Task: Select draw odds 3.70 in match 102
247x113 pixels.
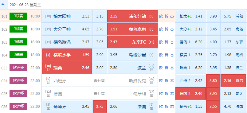Action: click(100, 29)
